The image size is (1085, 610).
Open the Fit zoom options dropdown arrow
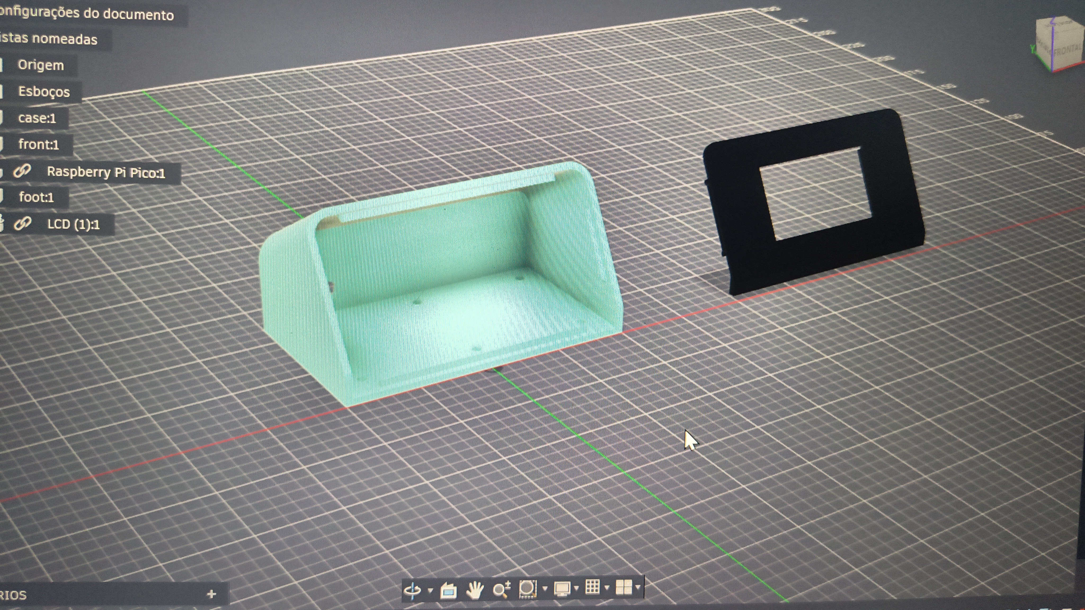545,589
